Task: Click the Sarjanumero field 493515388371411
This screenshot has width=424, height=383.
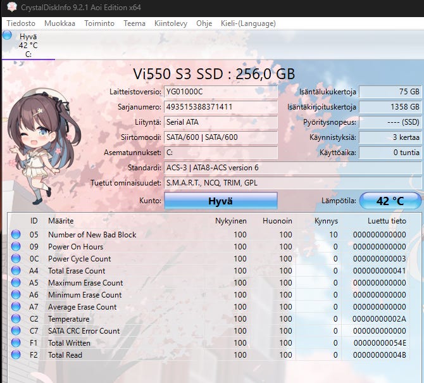Action: point(221,107)
